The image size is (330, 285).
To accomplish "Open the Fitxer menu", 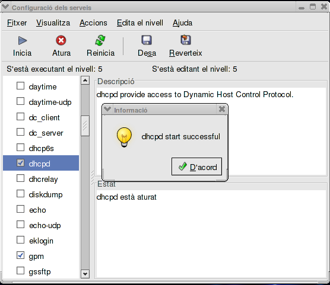I will point(17,23).
